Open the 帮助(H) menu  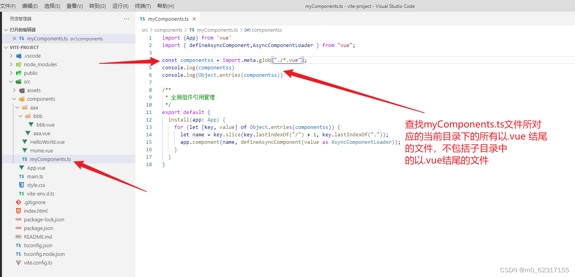(165, 6)
